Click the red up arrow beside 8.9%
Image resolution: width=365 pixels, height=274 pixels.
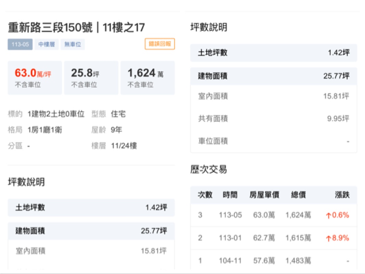point(328,238)
